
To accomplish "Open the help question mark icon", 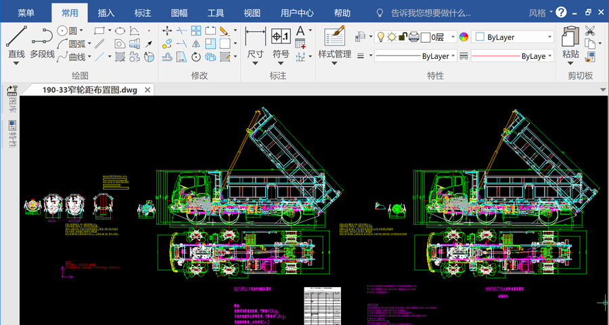I will (561, 12).
